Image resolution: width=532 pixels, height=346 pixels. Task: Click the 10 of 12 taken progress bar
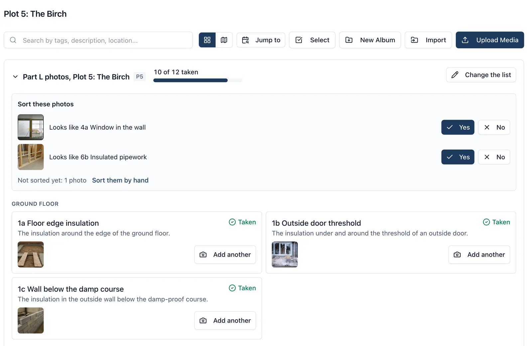coord(198,80)
